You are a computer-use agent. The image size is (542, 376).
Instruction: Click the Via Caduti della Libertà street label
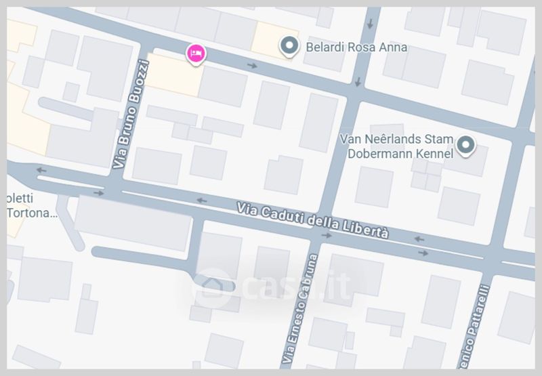[312, 220]
